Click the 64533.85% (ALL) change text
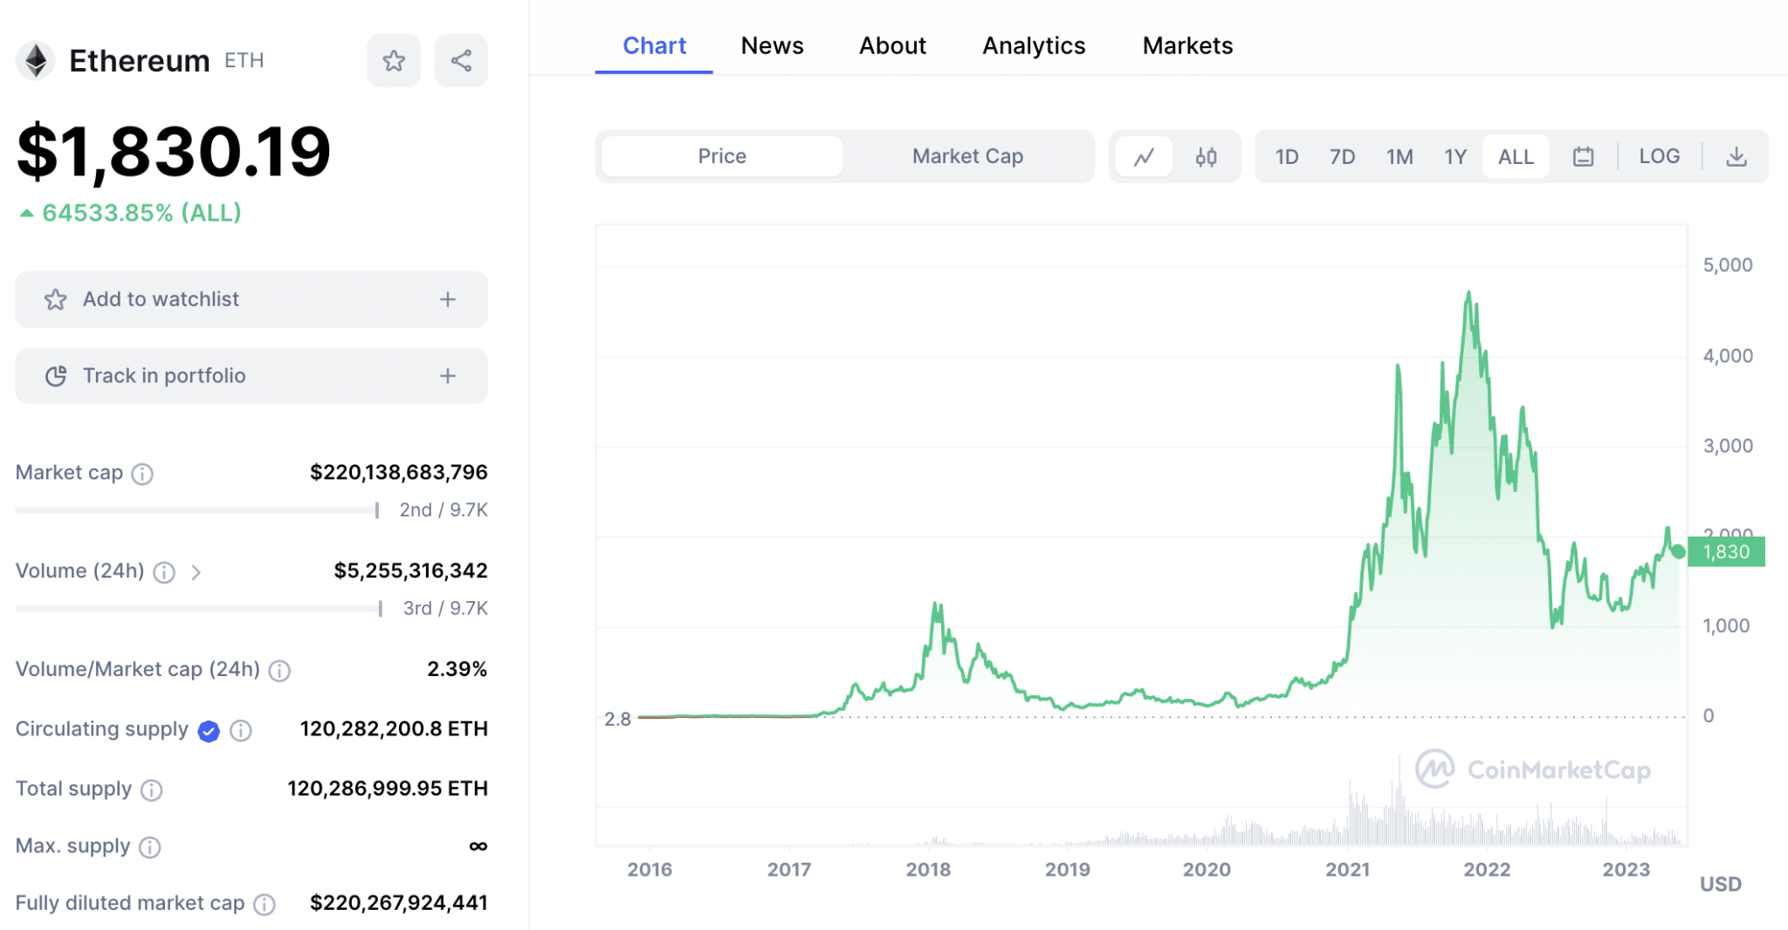This screenshot has width=1788, height=930. click(141, 213)
